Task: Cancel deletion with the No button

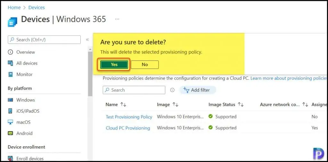Action: click(145, 65)
